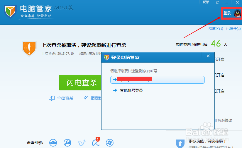Click the 更多功能，等您体验 heading

207,141
